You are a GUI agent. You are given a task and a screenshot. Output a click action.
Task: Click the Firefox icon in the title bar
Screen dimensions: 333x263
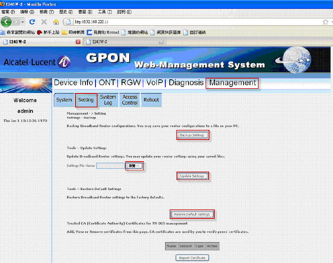(2, 4)
